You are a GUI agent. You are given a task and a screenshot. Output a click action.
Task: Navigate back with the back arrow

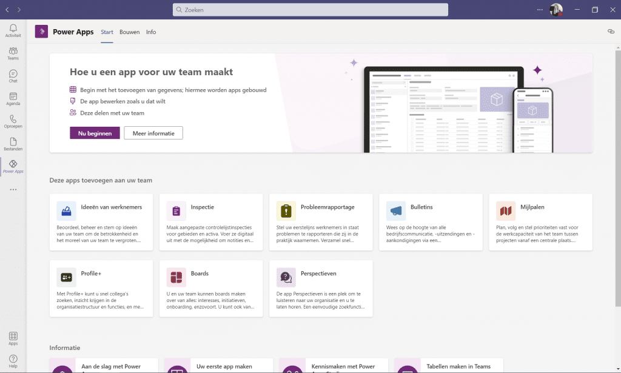point(7,10)
